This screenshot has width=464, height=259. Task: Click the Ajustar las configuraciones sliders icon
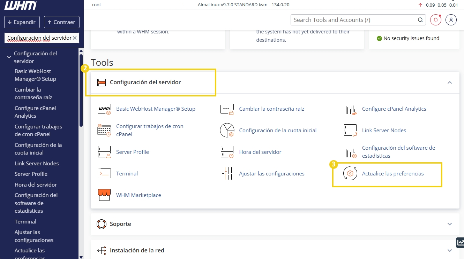(227, 173)
